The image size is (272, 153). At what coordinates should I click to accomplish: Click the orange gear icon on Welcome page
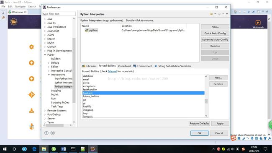(x=31, y=47)
